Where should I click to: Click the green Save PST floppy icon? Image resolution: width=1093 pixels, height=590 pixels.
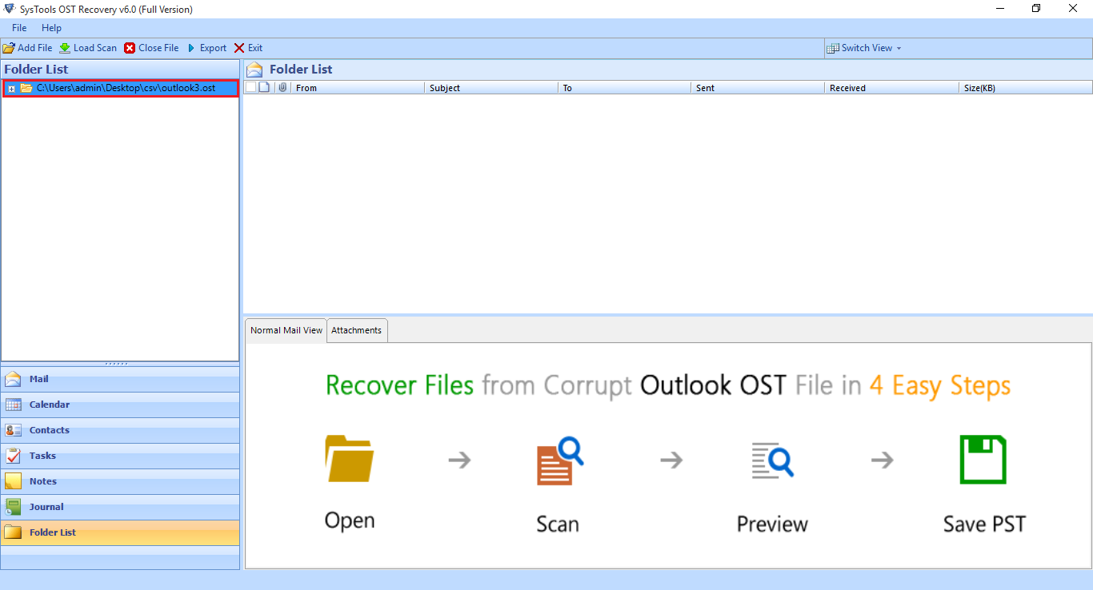pos(983,460)
